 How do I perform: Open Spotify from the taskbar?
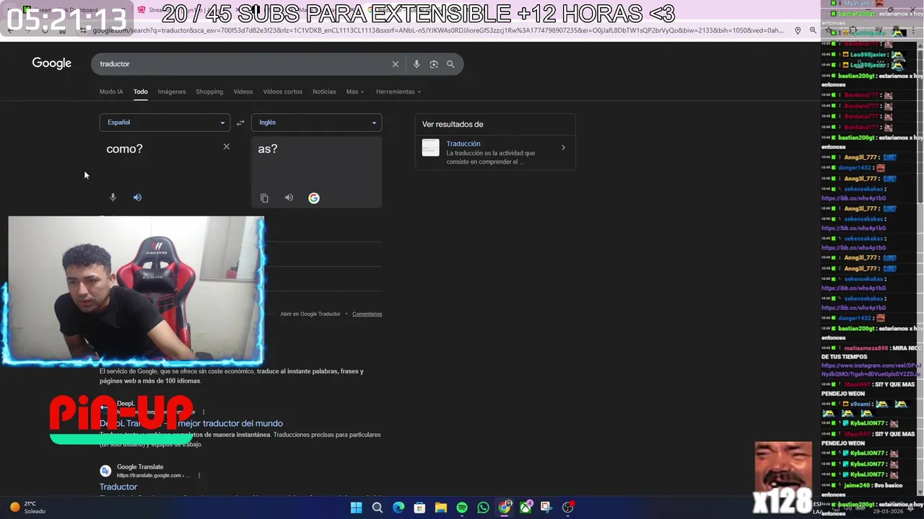(x=462, y=507)
